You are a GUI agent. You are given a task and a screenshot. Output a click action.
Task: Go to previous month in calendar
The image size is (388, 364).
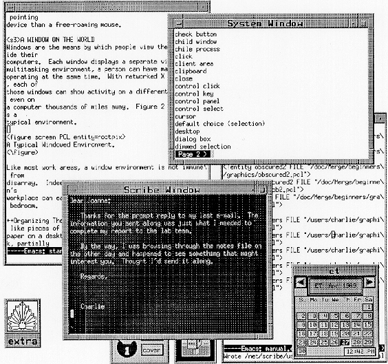(x=301, y=282)
